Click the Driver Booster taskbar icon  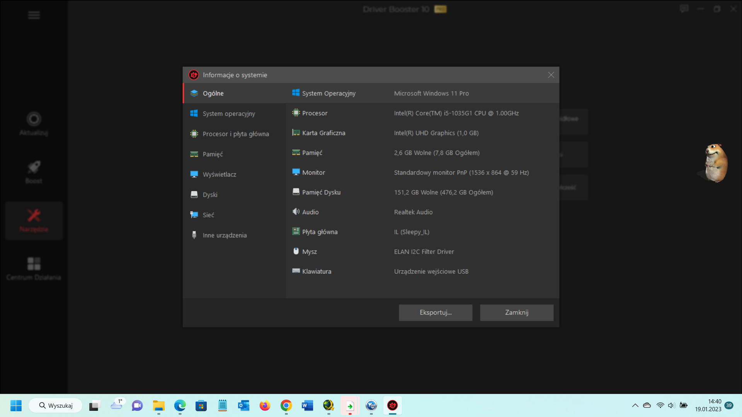[393, 405]
